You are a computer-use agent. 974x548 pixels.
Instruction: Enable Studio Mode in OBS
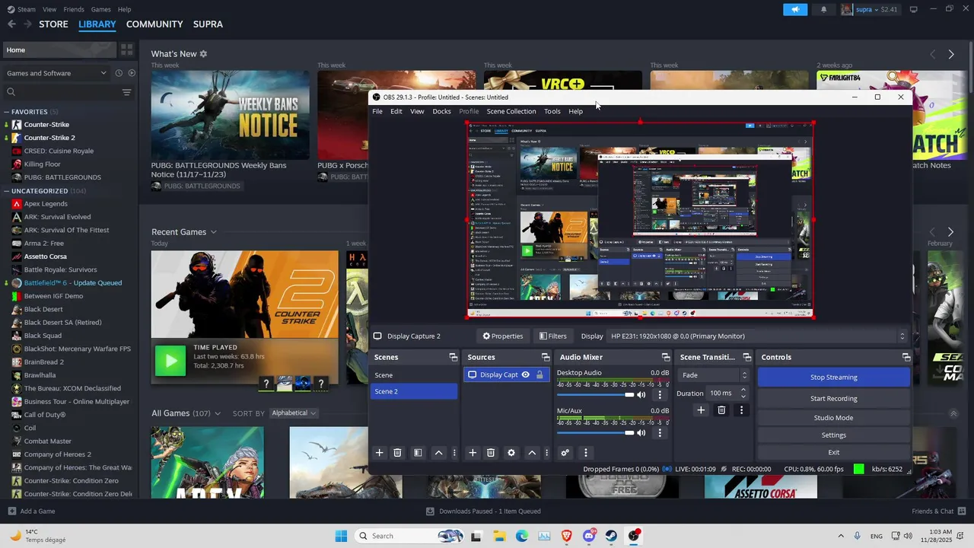[834, 417]
